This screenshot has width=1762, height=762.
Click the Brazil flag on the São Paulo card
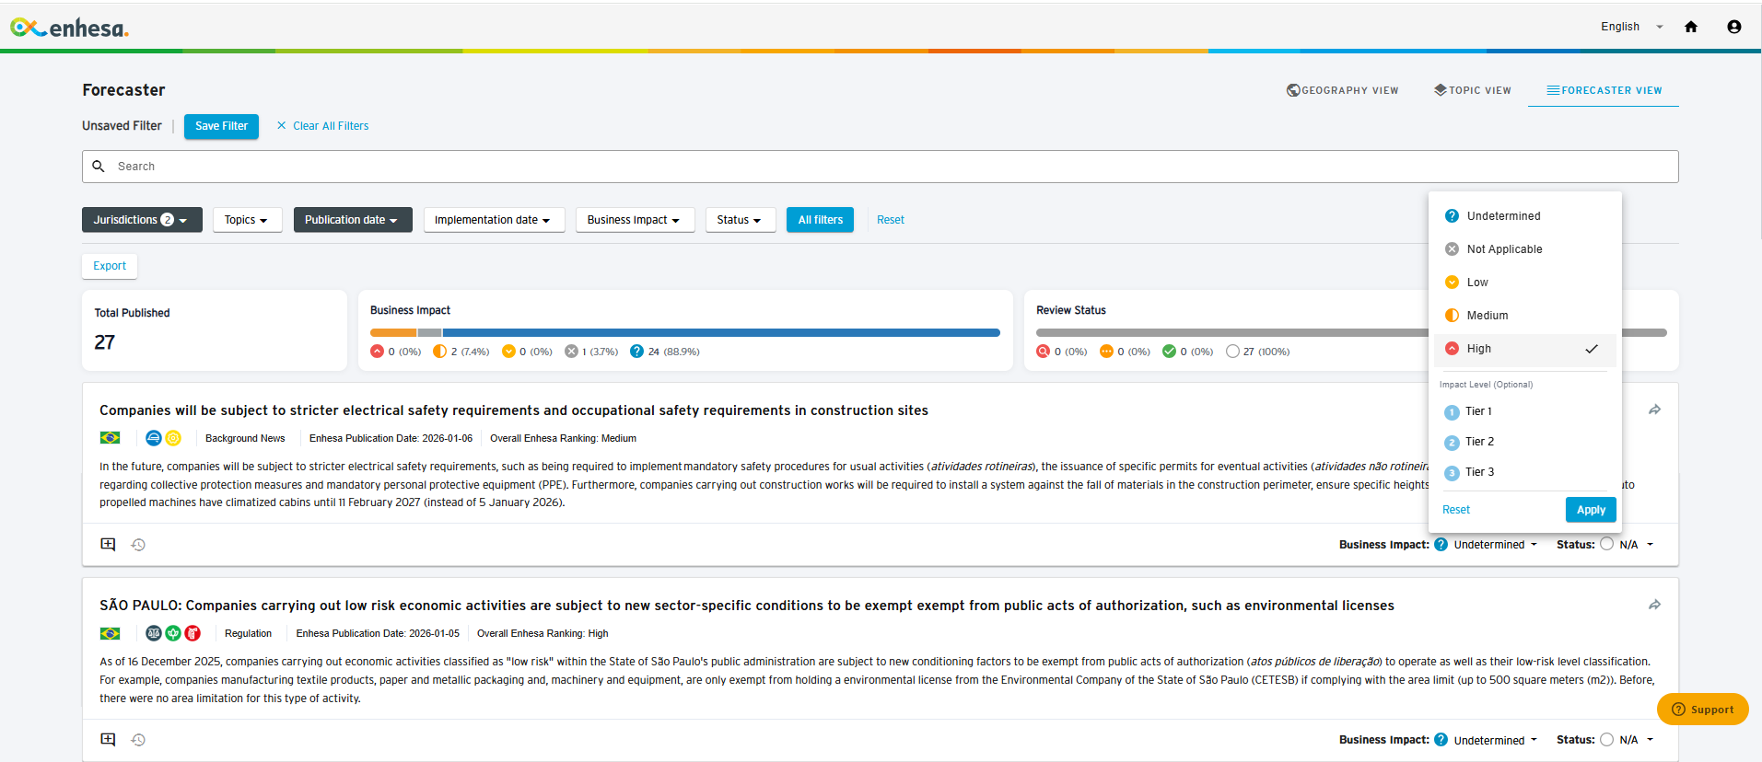click(110, 633)
